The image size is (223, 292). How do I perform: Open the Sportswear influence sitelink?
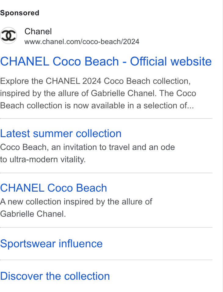tap(51, 244)
